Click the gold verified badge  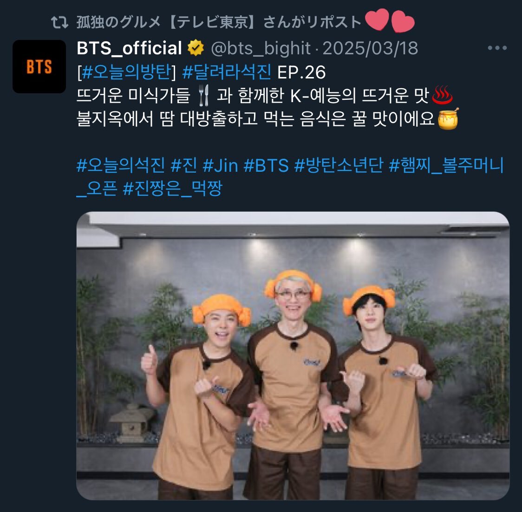(x=196, y=47)
